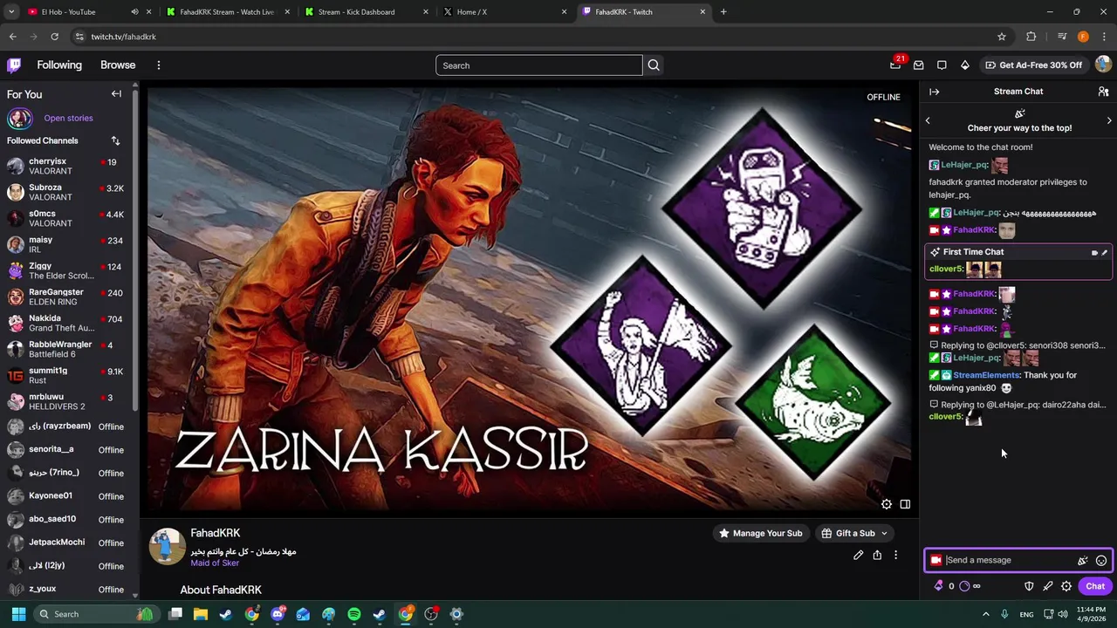The height and width of the screenshot is (628, 1117).
Task: Open the summit1g Rust channel
Action: point(68,375)
